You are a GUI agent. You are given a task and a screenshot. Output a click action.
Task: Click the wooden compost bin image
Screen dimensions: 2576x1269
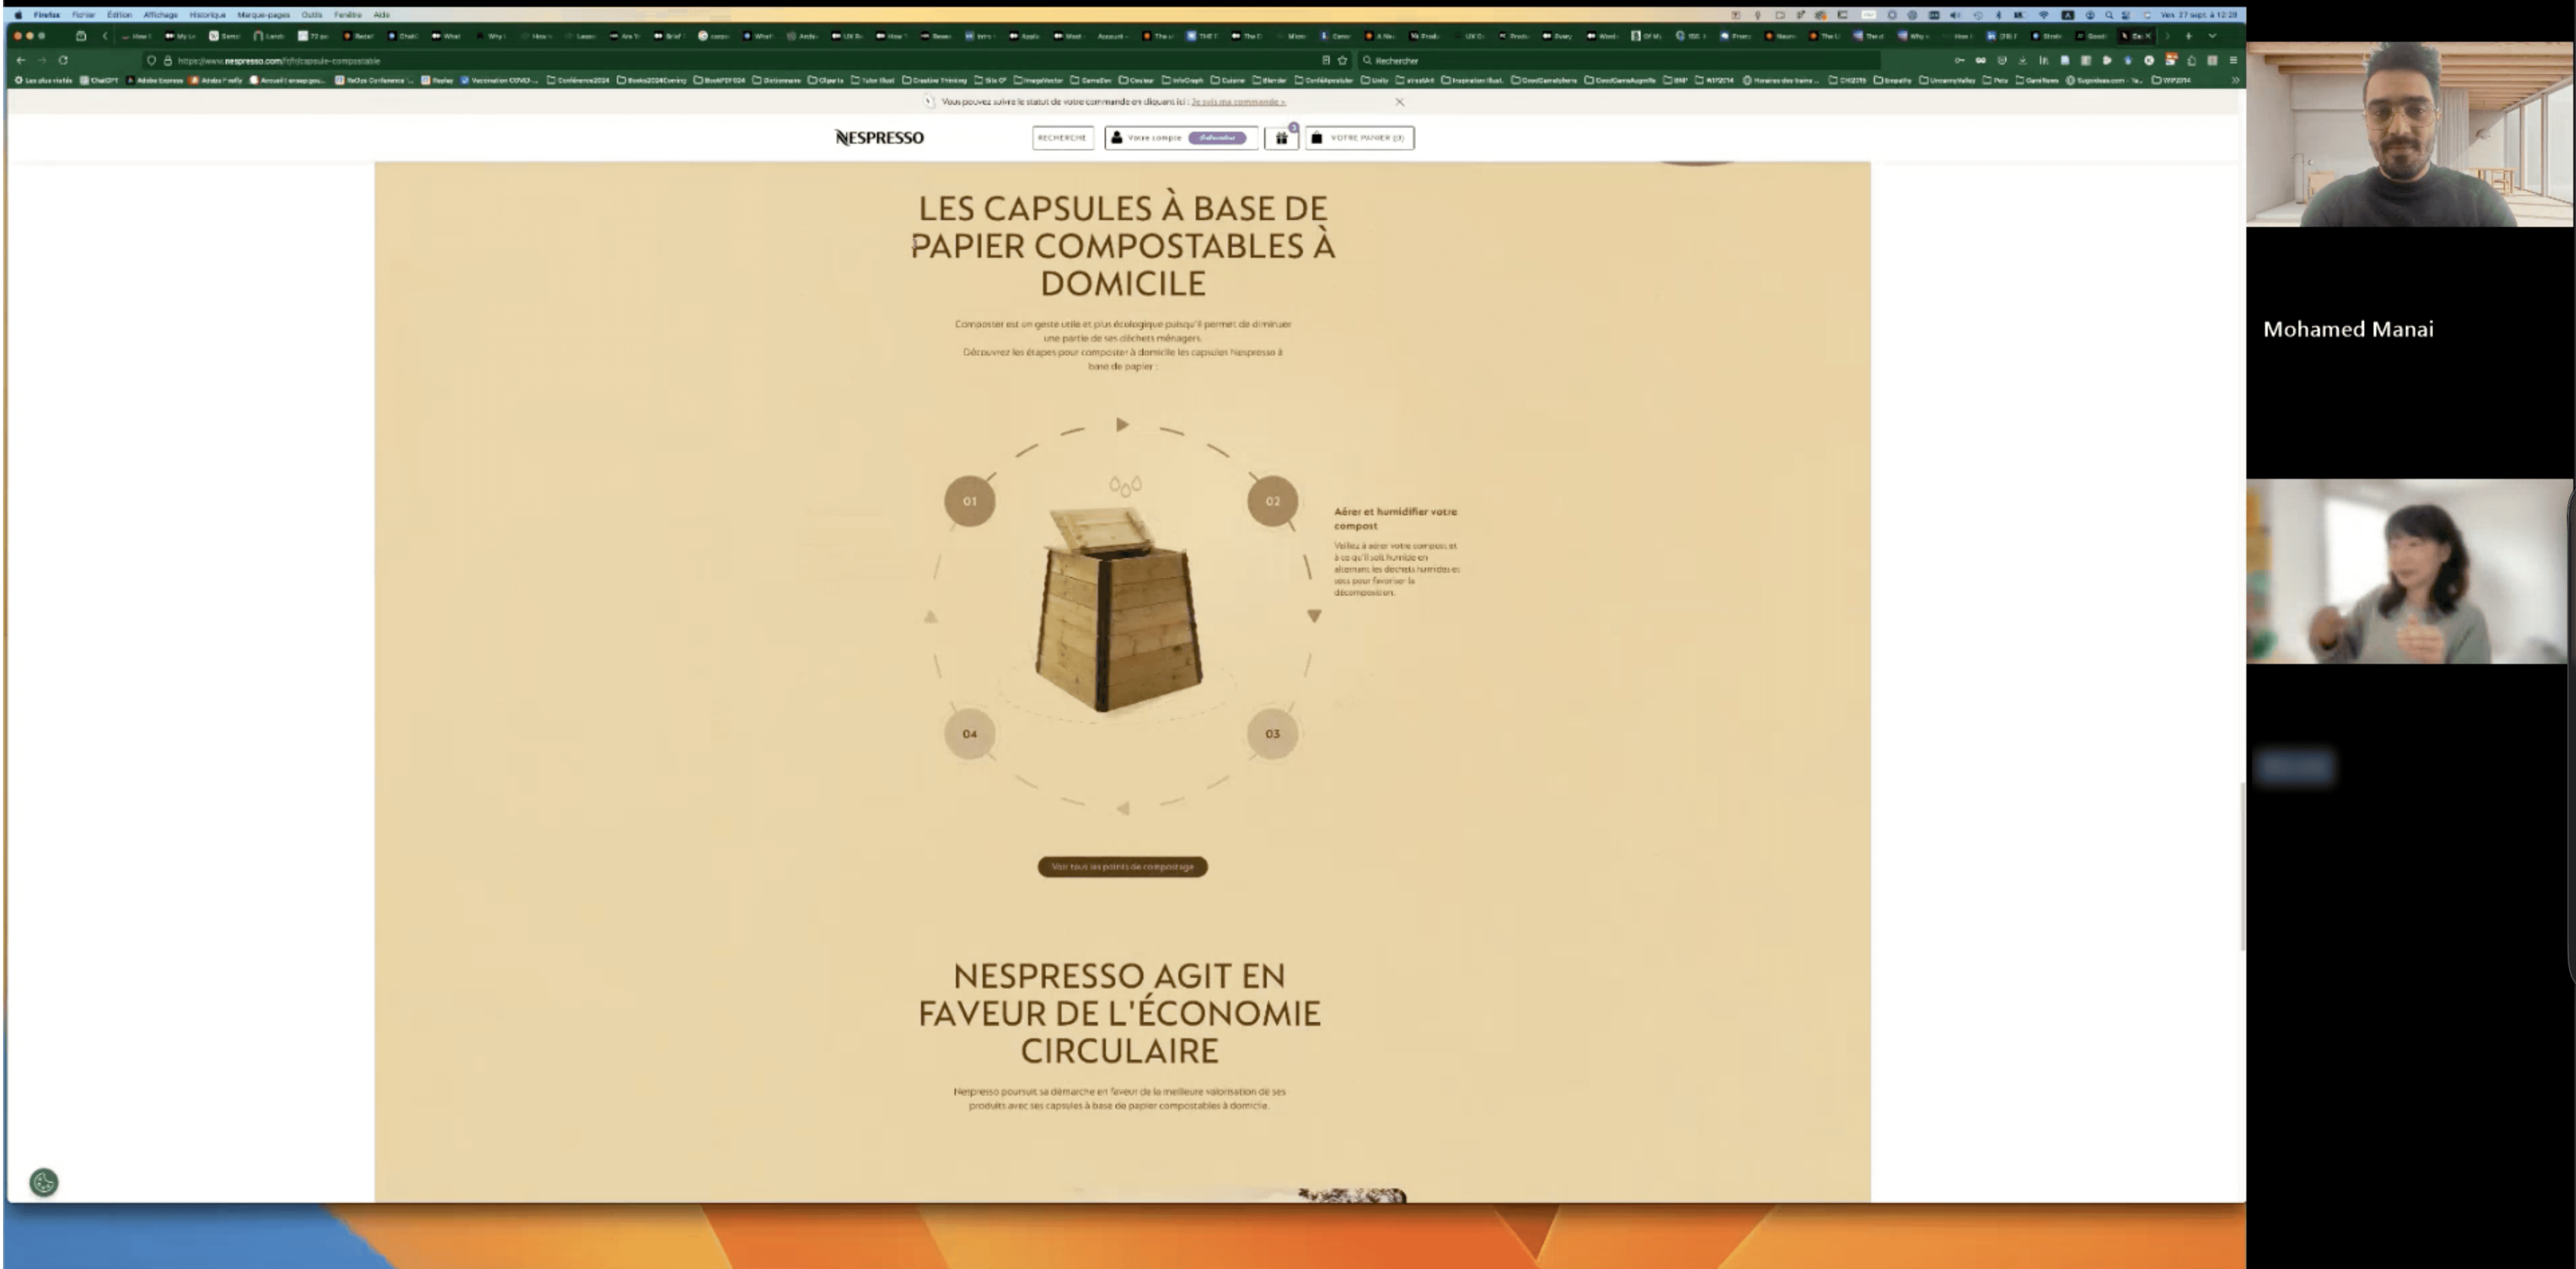pyautogui.click(x=1119, y=610)
